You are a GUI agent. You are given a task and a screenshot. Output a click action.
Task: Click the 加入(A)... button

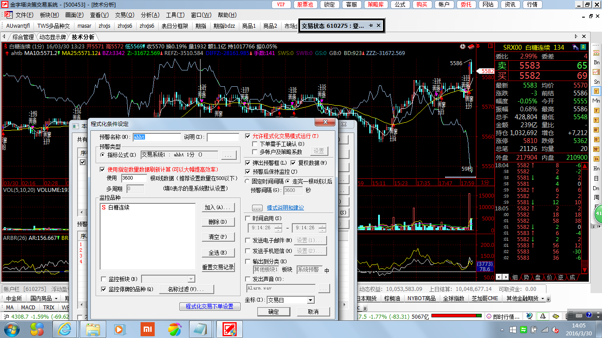pyautogui.click(x=218, y=208)
